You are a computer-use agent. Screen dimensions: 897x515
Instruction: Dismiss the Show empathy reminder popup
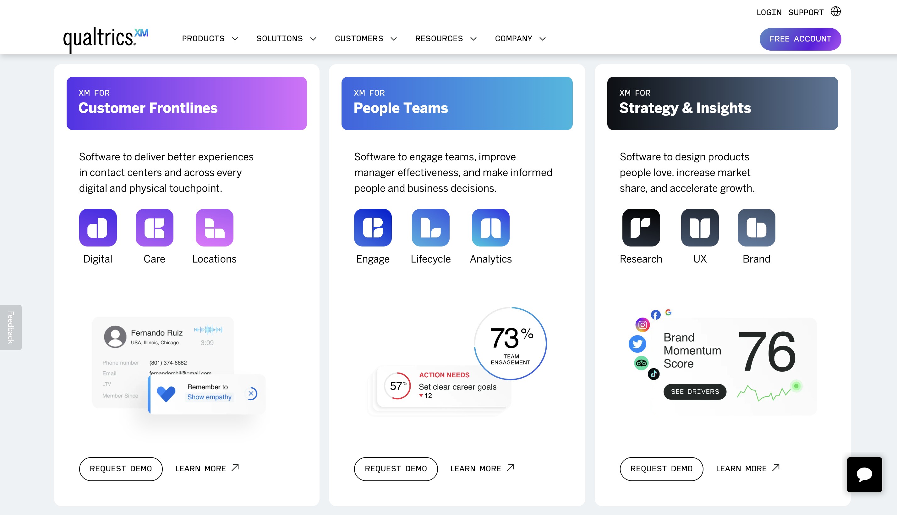point(251,393)
